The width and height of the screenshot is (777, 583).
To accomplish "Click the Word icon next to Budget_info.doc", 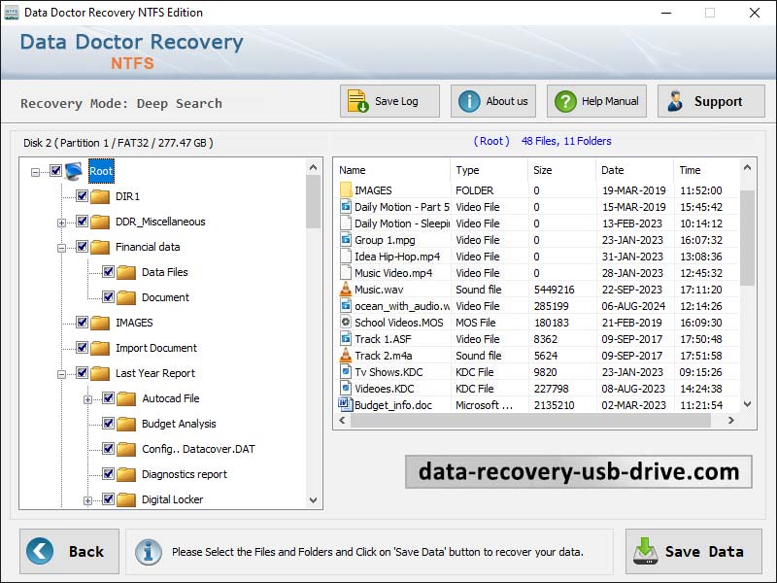I will point(346,404).
